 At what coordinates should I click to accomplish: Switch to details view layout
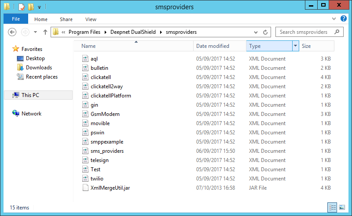[x=332, y=207]
